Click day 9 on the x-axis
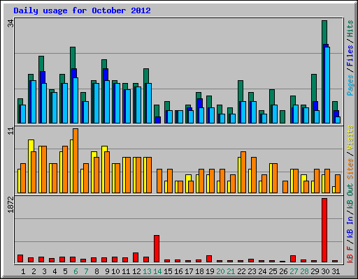The height and width of the screenshot is (279, 358). 107,271
